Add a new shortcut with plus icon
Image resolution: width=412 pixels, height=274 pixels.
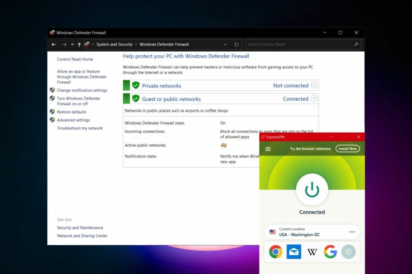point(348,252)
